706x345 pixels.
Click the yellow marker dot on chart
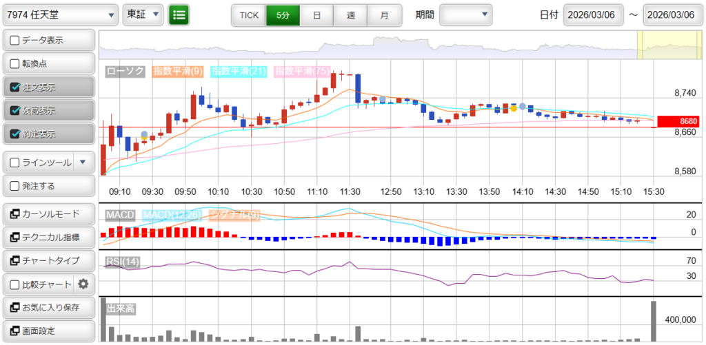point(514,109)
